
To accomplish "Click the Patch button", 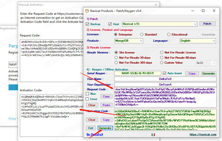I will click(x=208, y=24).
